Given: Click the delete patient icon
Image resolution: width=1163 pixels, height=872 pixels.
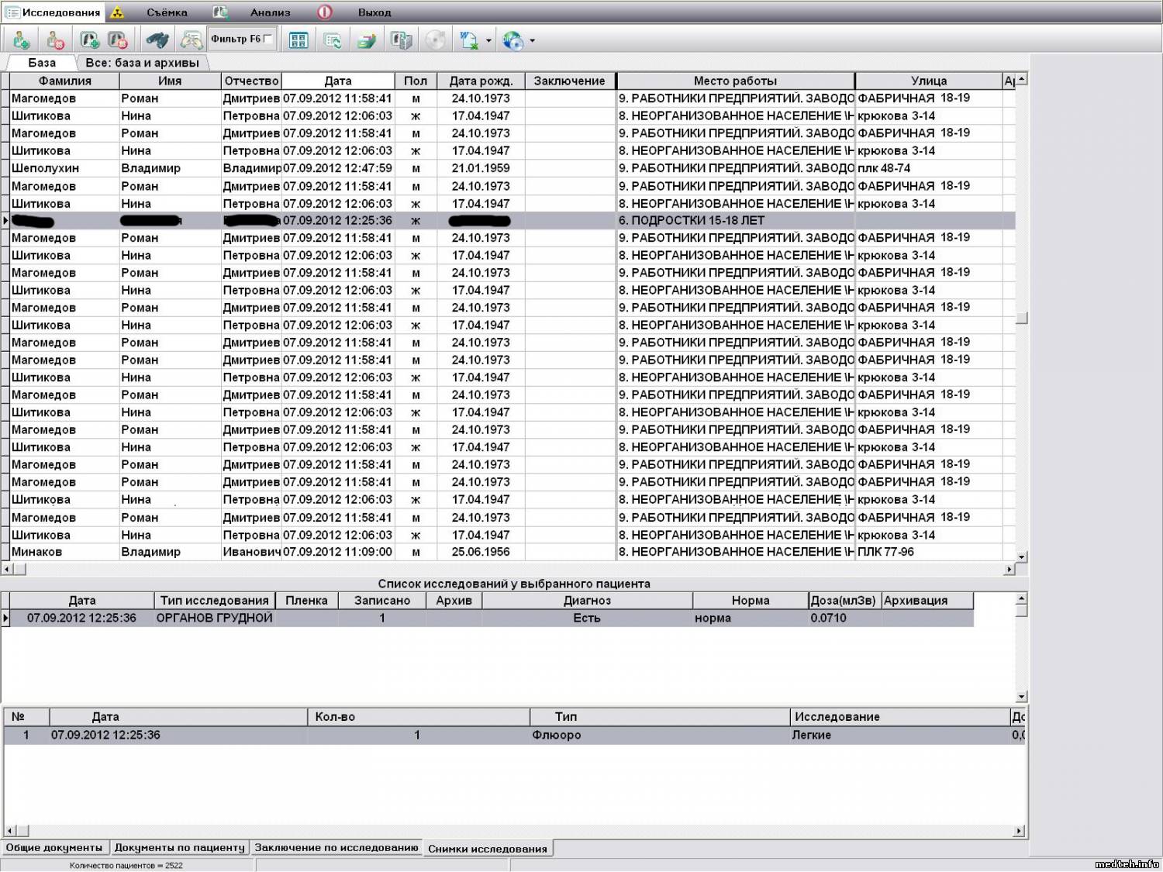Looking at the screenshot, I should (x=54, y=40).
